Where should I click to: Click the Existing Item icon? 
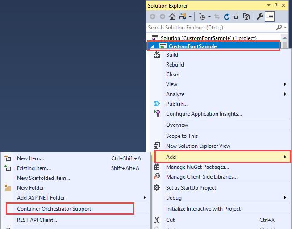[x=8, y=168]
